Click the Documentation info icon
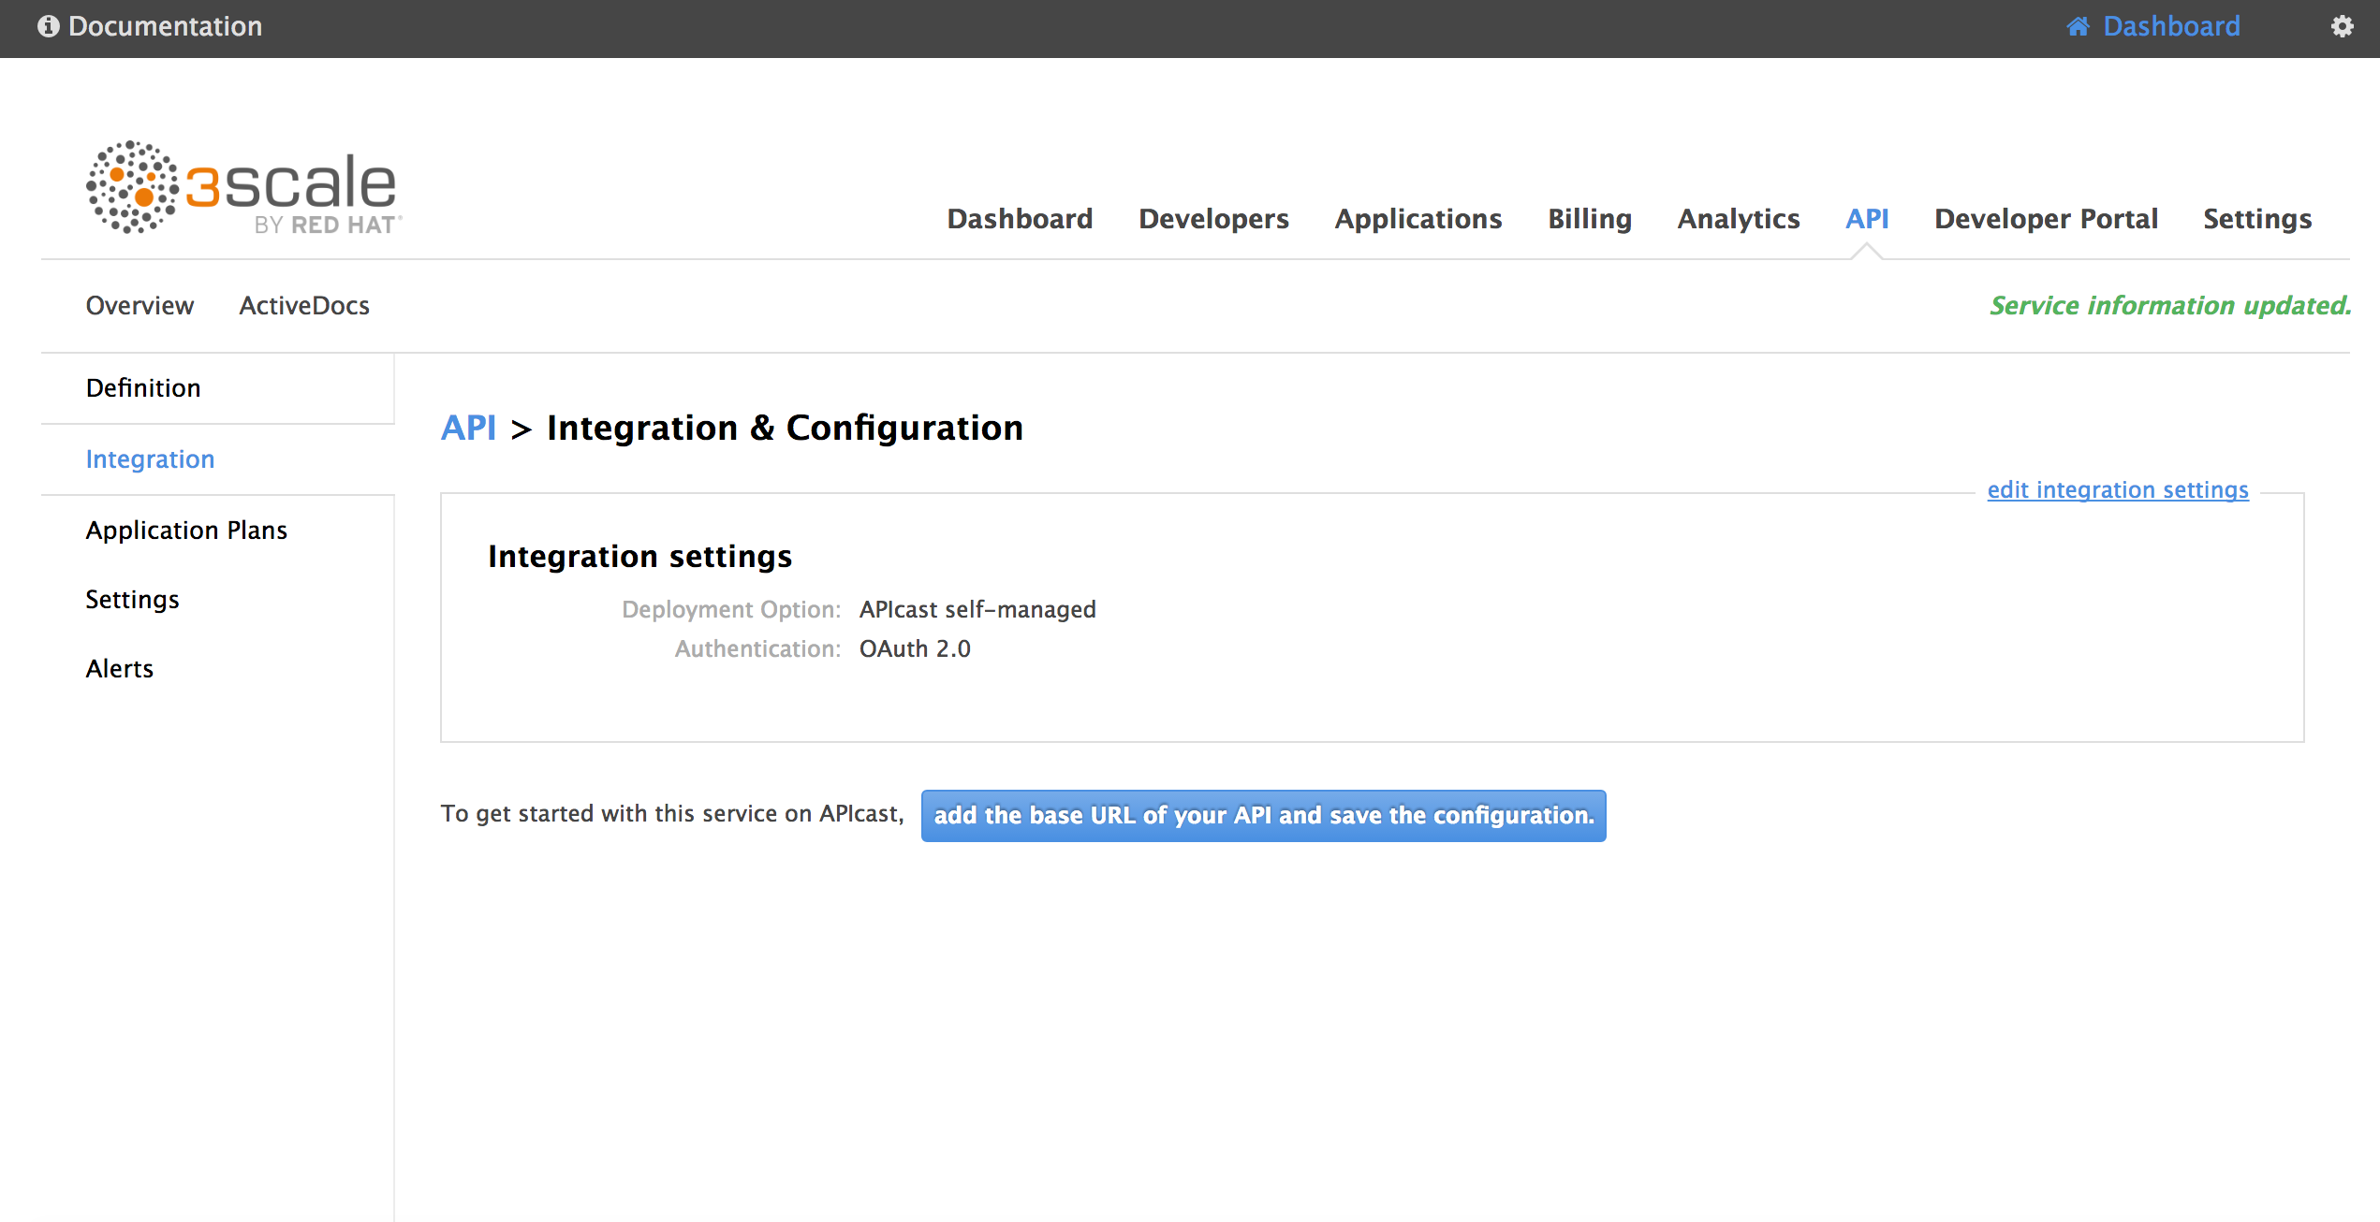Image resolution: width=2380 pixels, height=1222 pixels. pos(48,26)
